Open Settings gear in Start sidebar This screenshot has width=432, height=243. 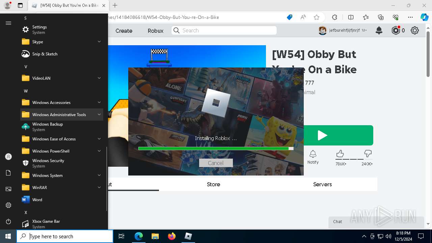(8, 205)
